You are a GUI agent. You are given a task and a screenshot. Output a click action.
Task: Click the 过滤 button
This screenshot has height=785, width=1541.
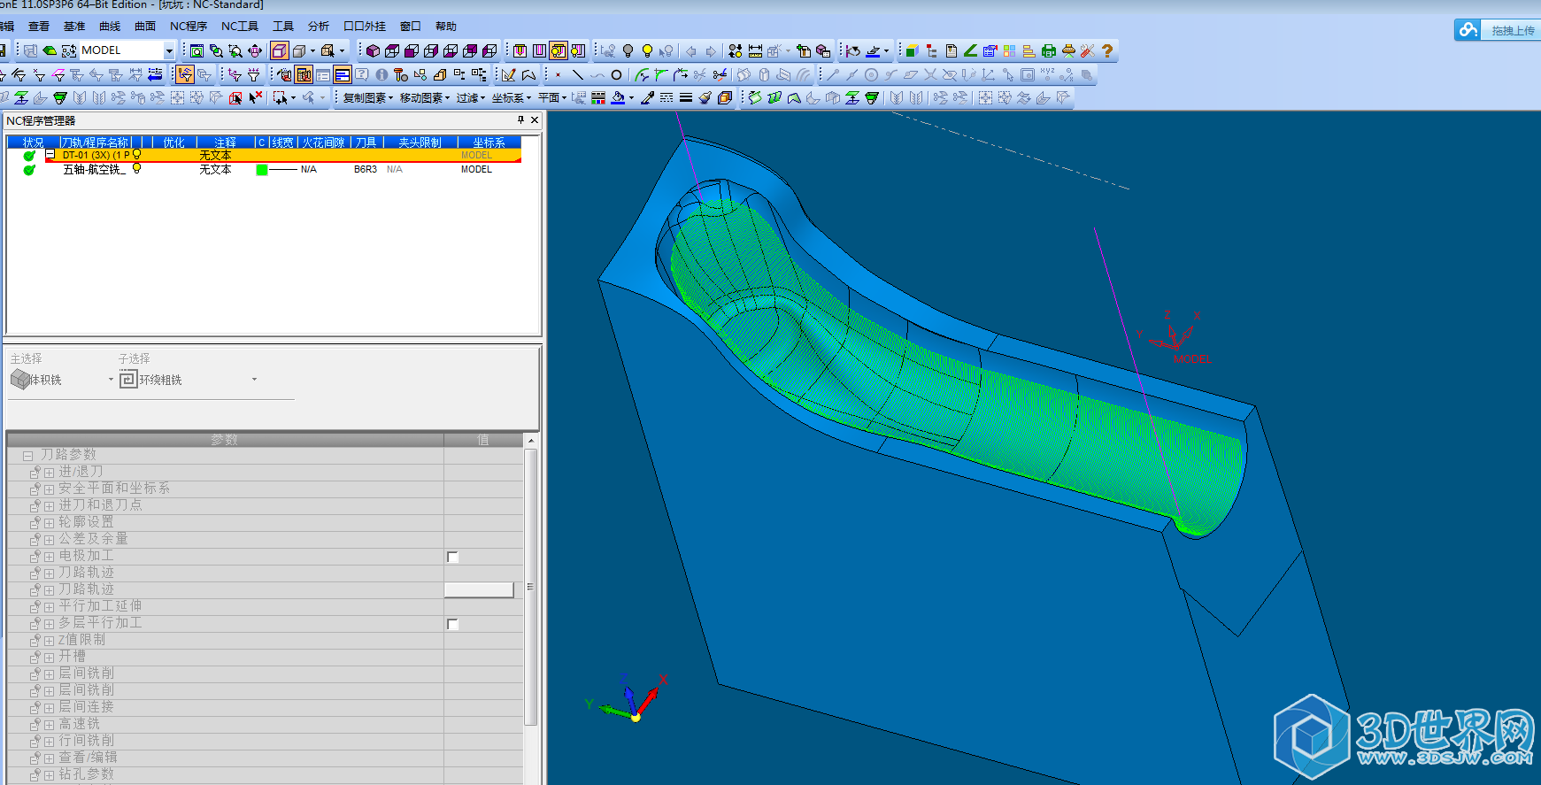tap(470, 97)
